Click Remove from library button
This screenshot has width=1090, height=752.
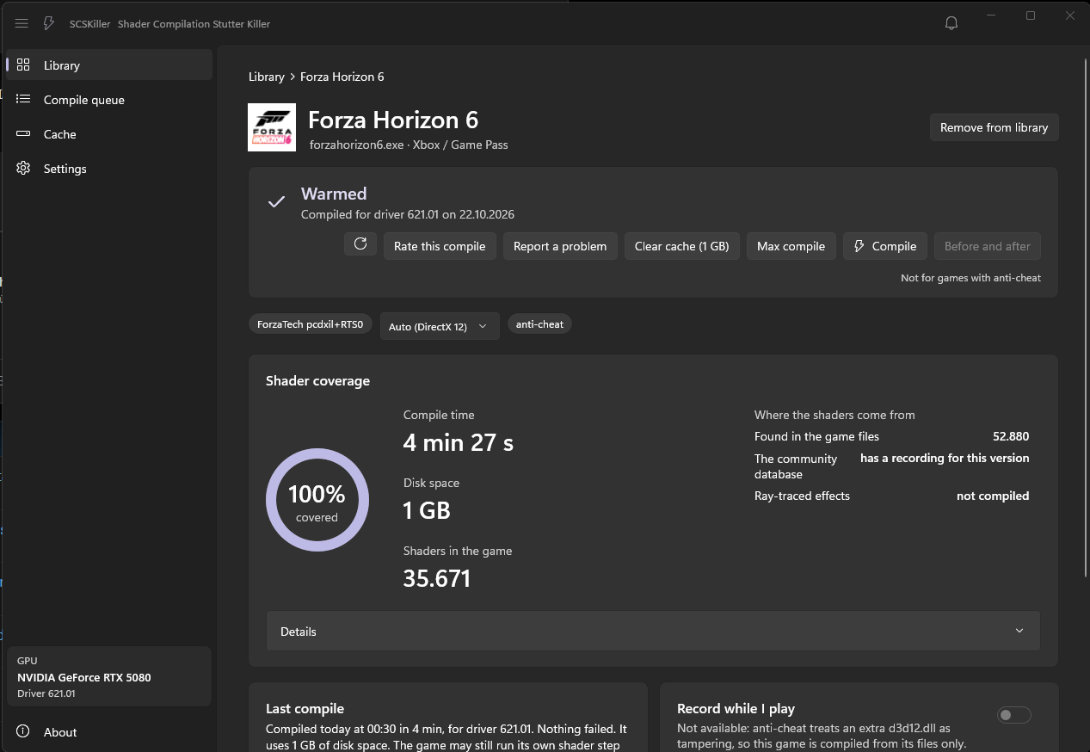click(995, 127)
